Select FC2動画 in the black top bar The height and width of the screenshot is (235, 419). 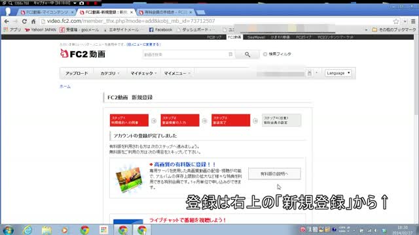tap(234, 37)
